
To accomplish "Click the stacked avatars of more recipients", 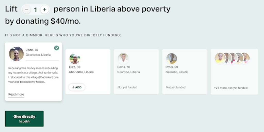I will point(232,58).
